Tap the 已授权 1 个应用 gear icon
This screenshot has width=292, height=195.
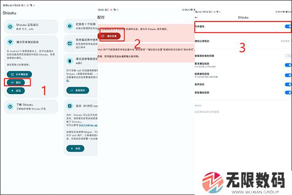coord(70,26)
